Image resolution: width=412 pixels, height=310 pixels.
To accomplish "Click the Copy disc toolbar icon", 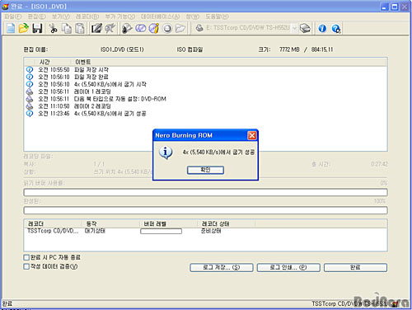I will pos(141,28).
